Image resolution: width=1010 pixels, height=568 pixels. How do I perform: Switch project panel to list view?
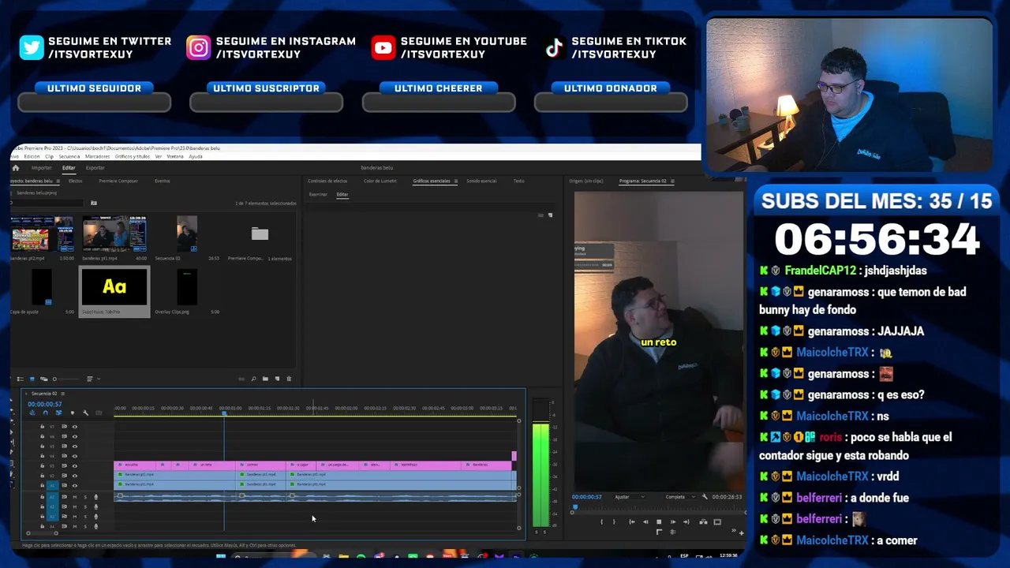pyautogui.click(x=21, y=379)
